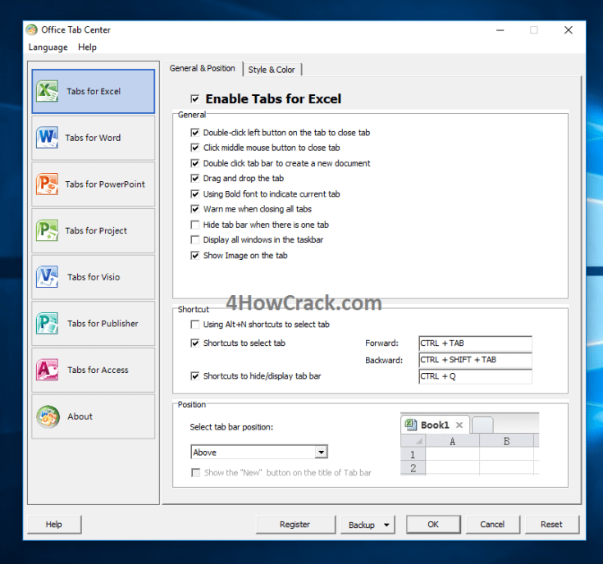Viewport: 603px width, 564px height.
Task: Select the PowerPoint icon in sidebar
Action: (48, 184)
